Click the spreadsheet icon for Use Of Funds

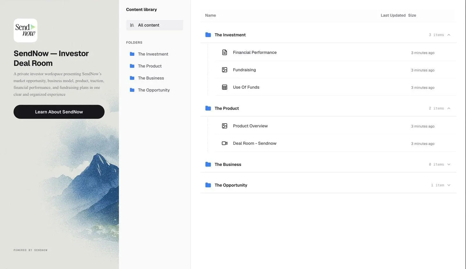click(225, 87)
